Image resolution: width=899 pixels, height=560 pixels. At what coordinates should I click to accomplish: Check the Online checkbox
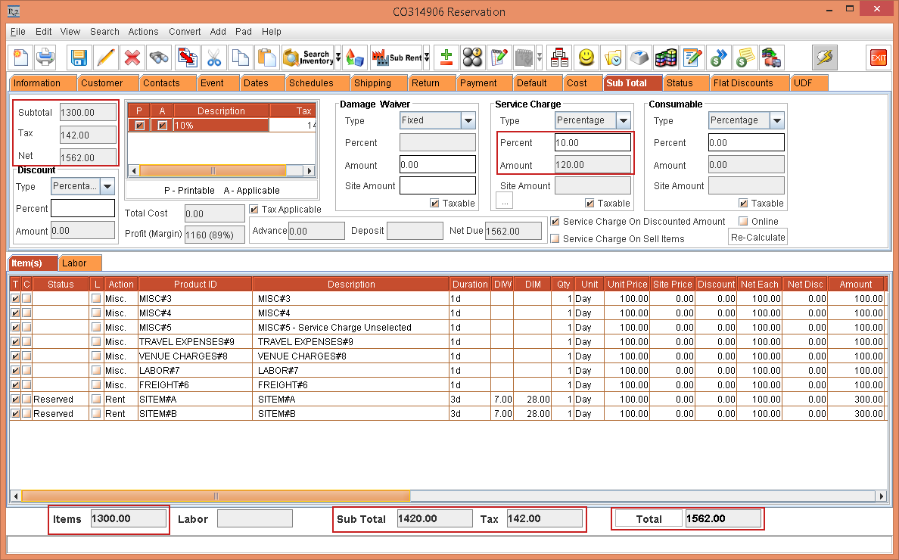[x=743, y=222]
